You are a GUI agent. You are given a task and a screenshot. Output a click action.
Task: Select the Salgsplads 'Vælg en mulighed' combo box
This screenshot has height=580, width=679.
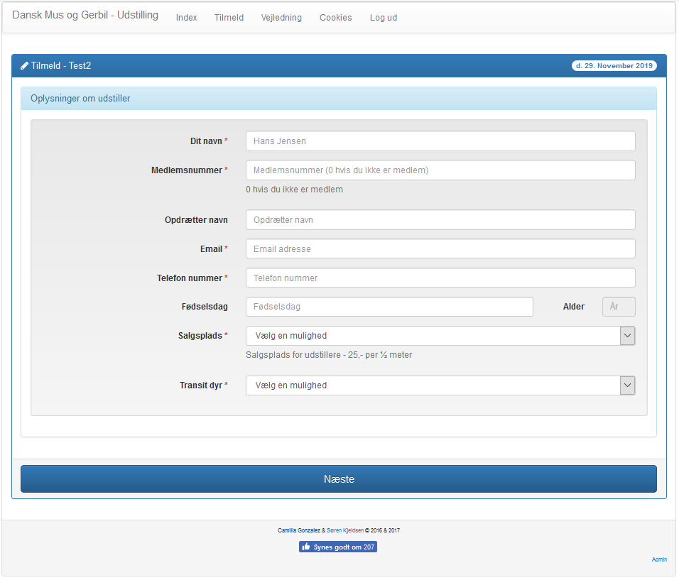pos(432,336)
